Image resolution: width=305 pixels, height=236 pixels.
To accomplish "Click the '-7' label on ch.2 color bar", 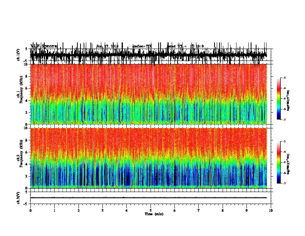I will coord(284,183).
